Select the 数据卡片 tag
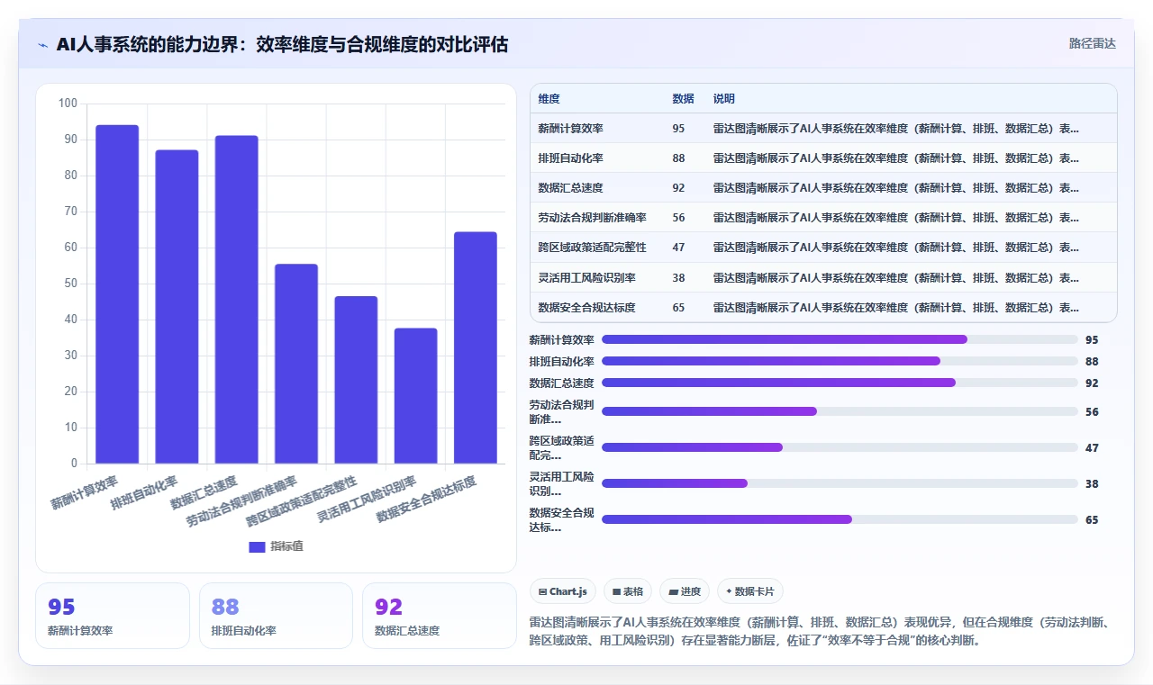The height and width of the screenshot is (685, 1153). coord(750,591)
